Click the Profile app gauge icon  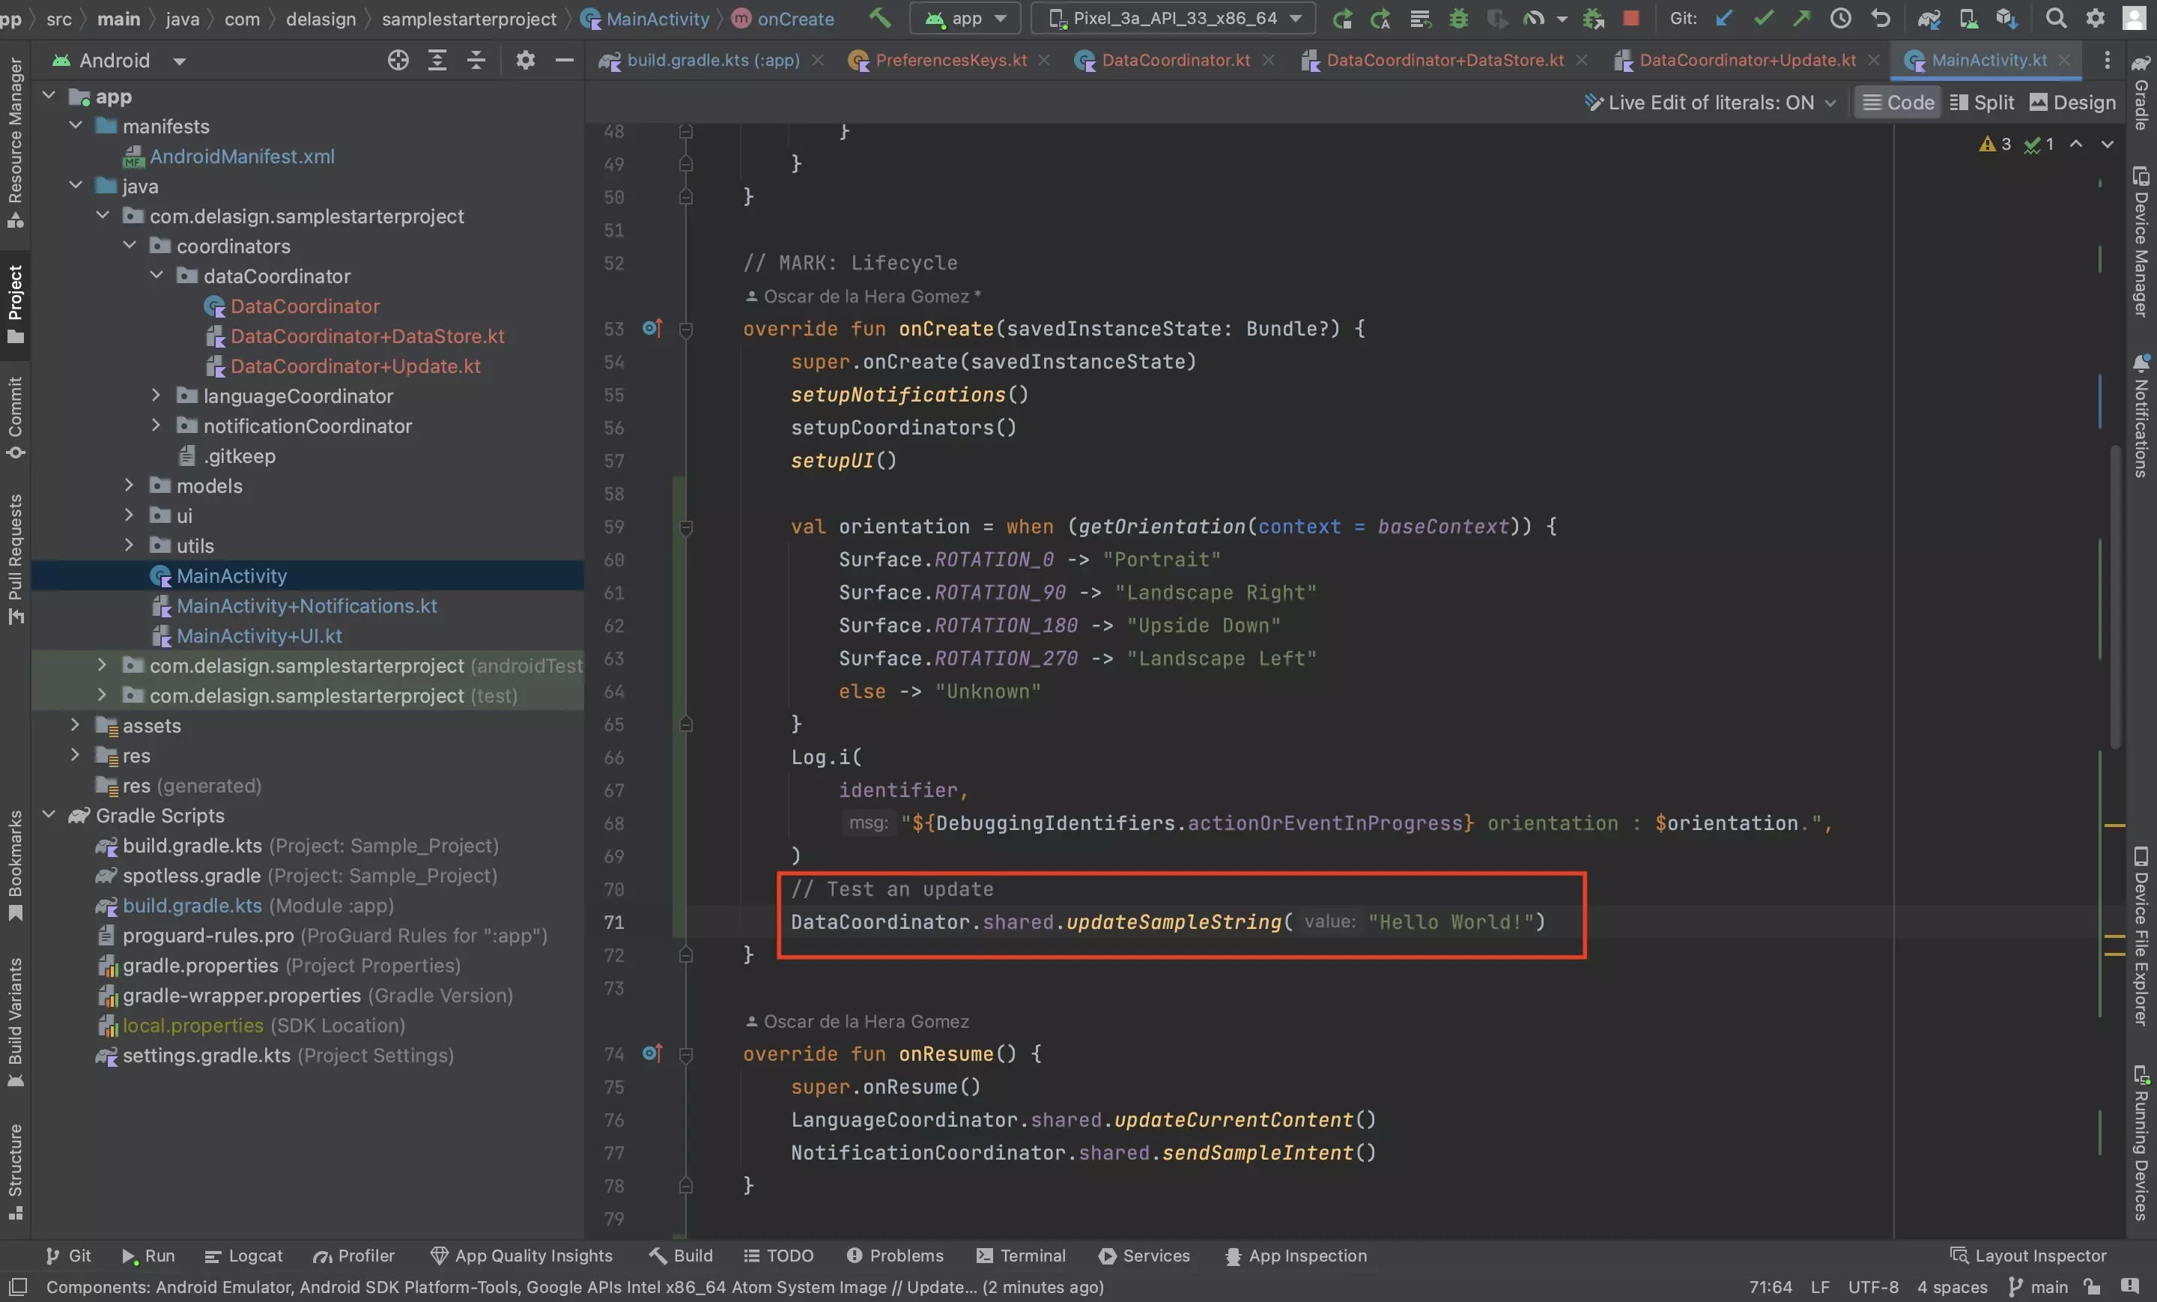coord(1534,19)
